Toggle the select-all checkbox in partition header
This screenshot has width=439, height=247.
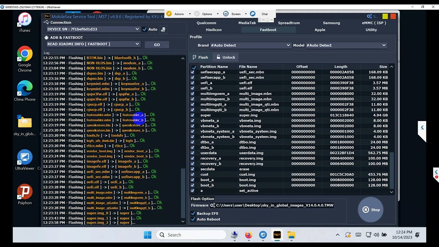[x=194, y=67]
